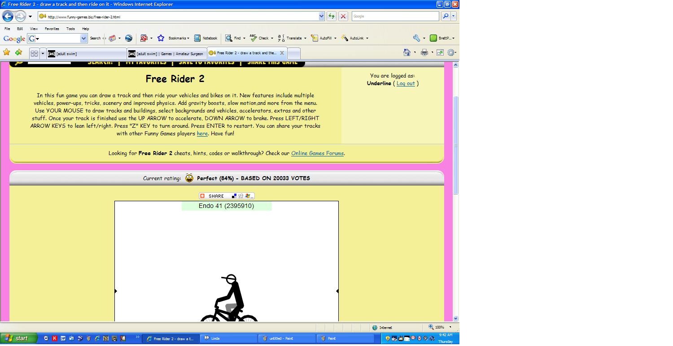
Task: Click the BrettP account button on toolbar
Action: coord(442,38)
